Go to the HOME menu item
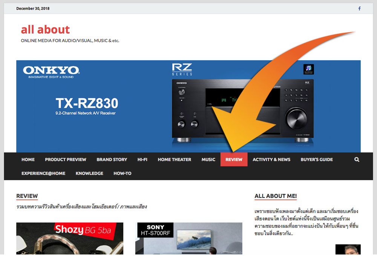The height and width of the screenshot is (256, 377). pyautogui.click(x=28, y=159)
